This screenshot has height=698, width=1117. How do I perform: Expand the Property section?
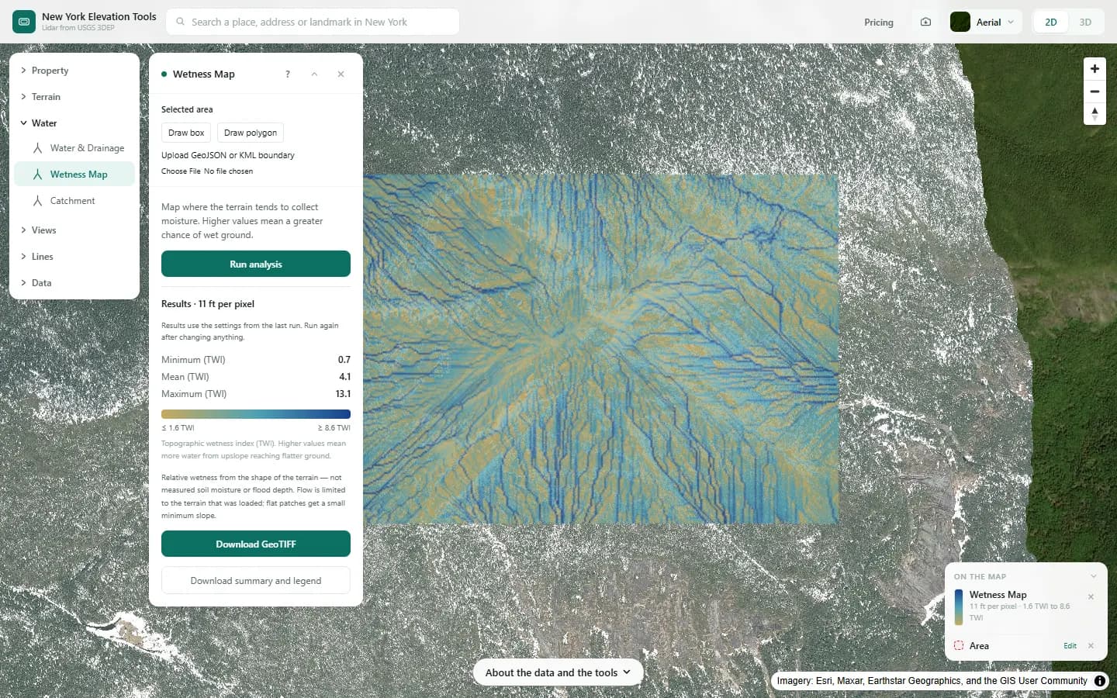tap(74, 71)
